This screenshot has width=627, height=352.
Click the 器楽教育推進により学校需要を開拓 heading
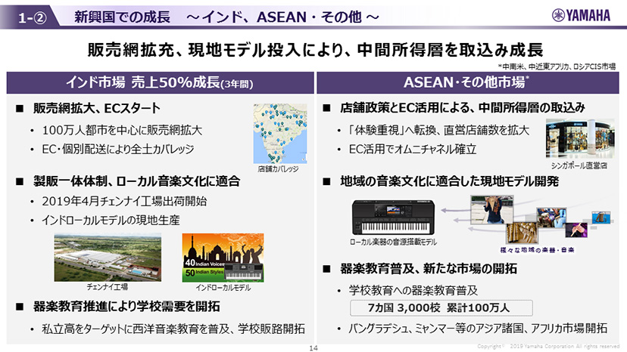(x=126, y=307)
